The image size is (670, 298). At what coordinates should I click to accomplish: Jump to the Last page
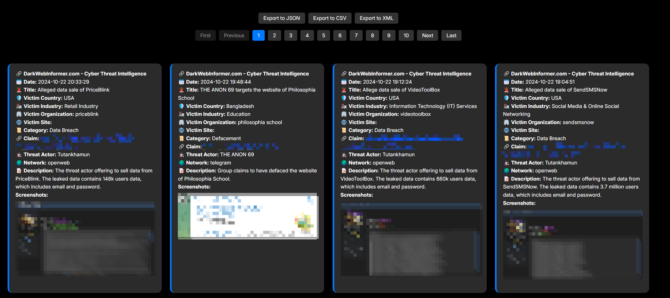tap(451, 36)
